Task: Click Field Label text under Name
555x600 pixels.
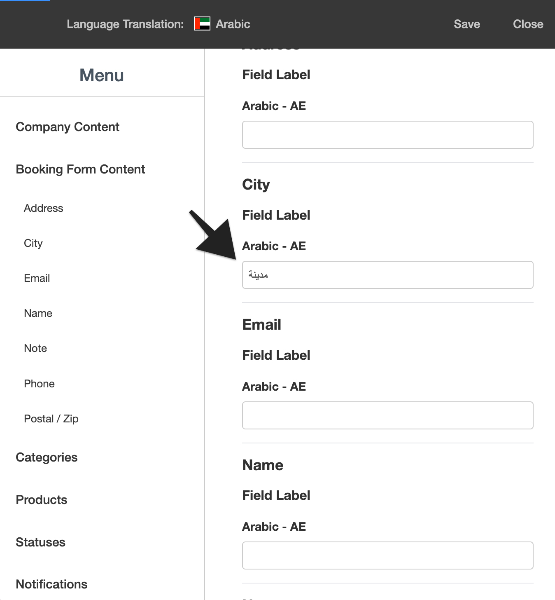Action: pos(276,495)
